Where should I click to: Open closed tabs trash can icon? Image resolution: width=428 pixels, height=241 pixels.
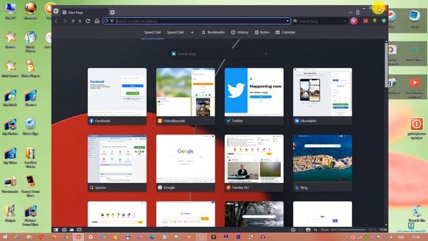358,12
